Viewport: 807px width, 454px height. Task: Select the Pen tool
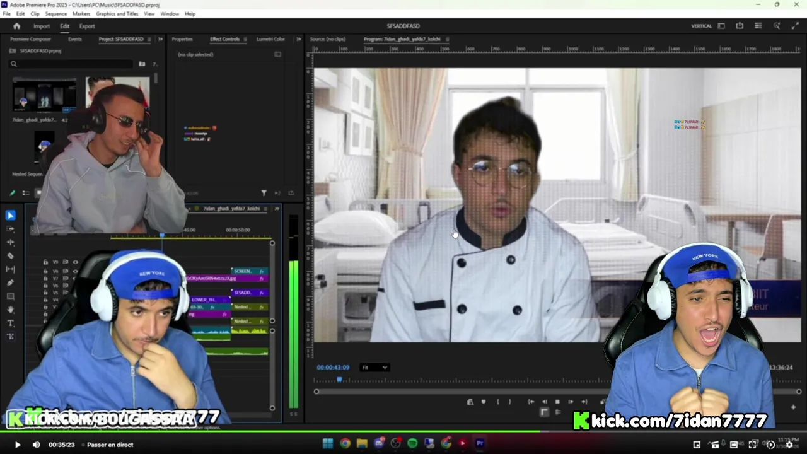click(x=10, y=282)
